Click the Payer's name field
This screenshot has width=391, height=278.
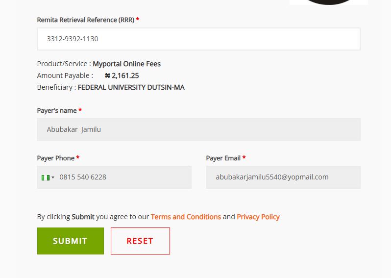198,129
